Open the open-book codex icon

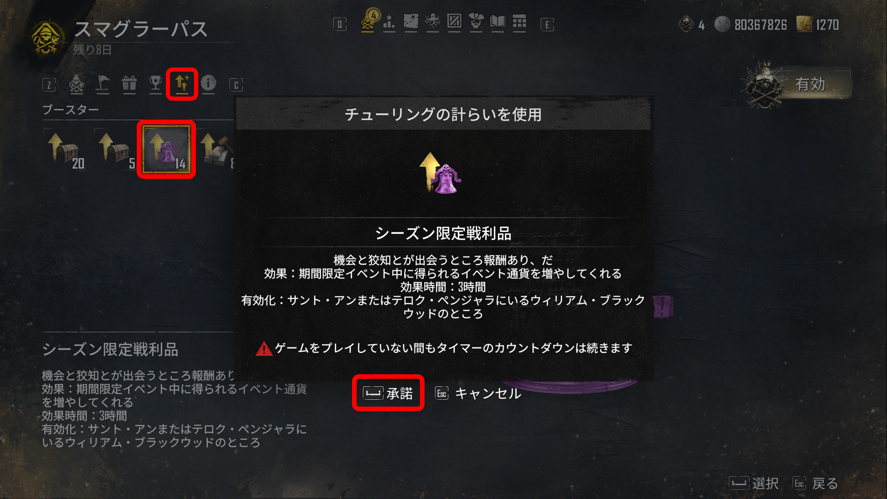point(498,22)
